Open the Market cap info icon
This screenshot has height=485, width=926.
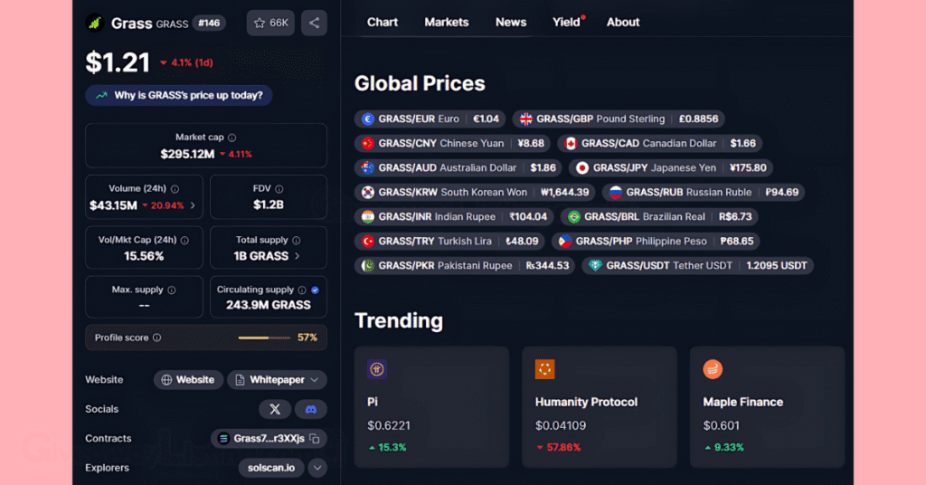232,138
